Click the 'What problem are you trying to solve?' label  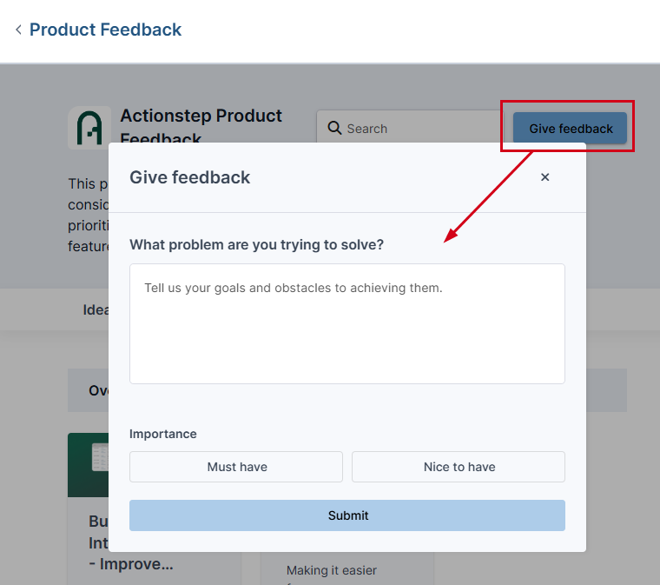point(257,245)
